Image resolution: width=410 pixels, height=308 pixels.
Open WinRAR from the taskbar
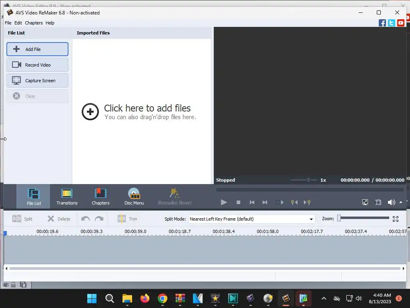click(x=180, y=298)
